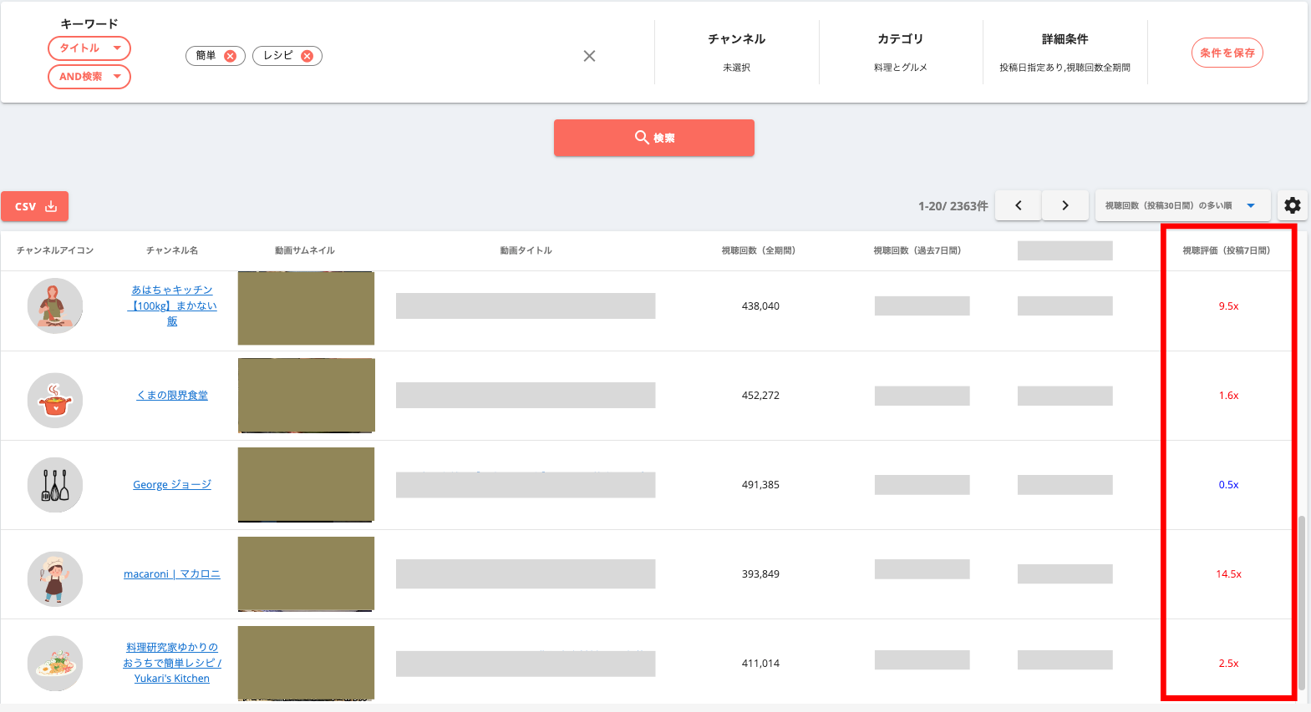Open the カテゴリ filter section
Screen dimensions: 1311x712
pyautogui.click(x=900, y=52)
